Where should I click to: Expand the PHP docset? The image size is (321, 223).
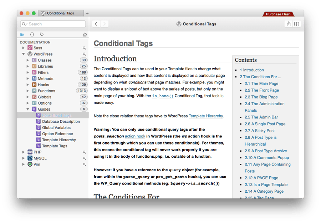click(x=23, y=152)
